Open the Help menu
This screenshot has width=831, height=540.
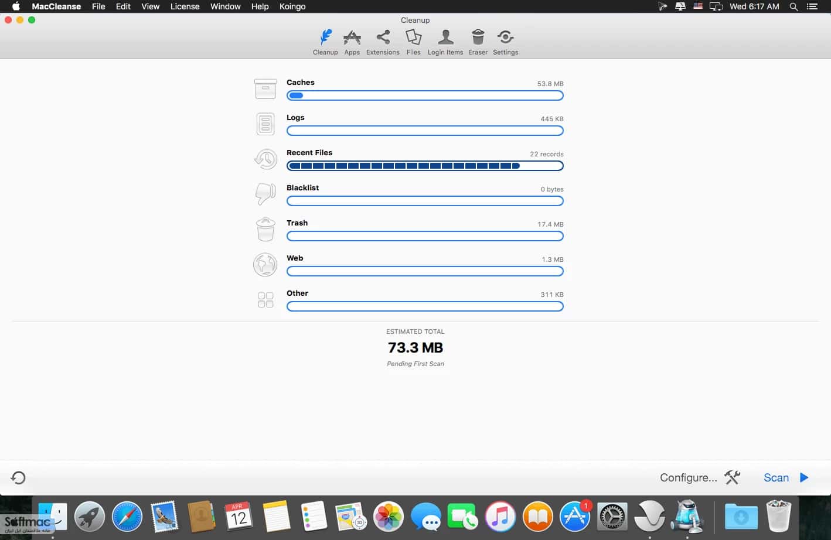click(x=260, y=6)
